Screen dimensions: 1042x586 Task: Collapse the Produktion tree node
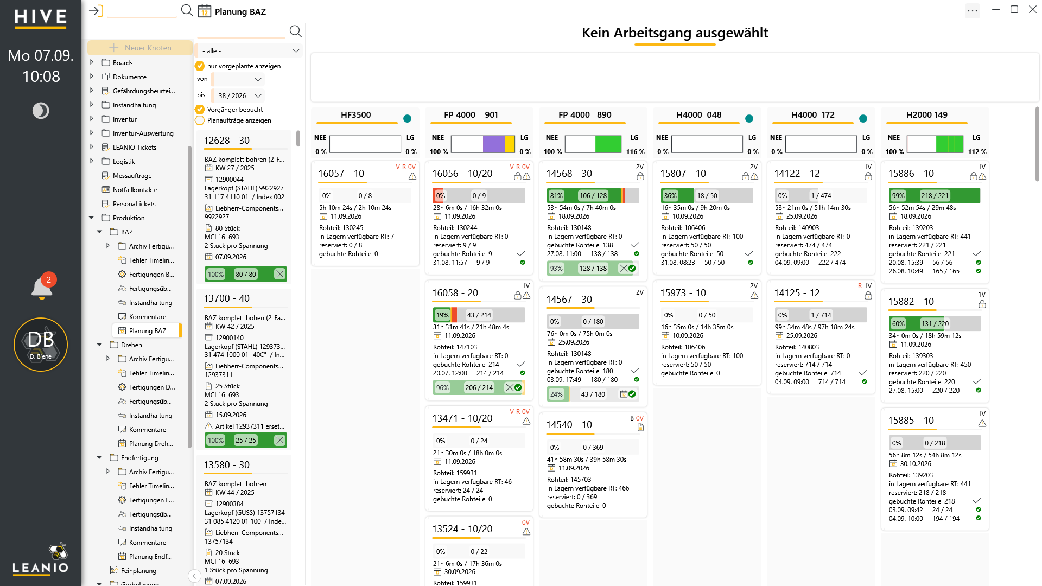coord(92,218)
